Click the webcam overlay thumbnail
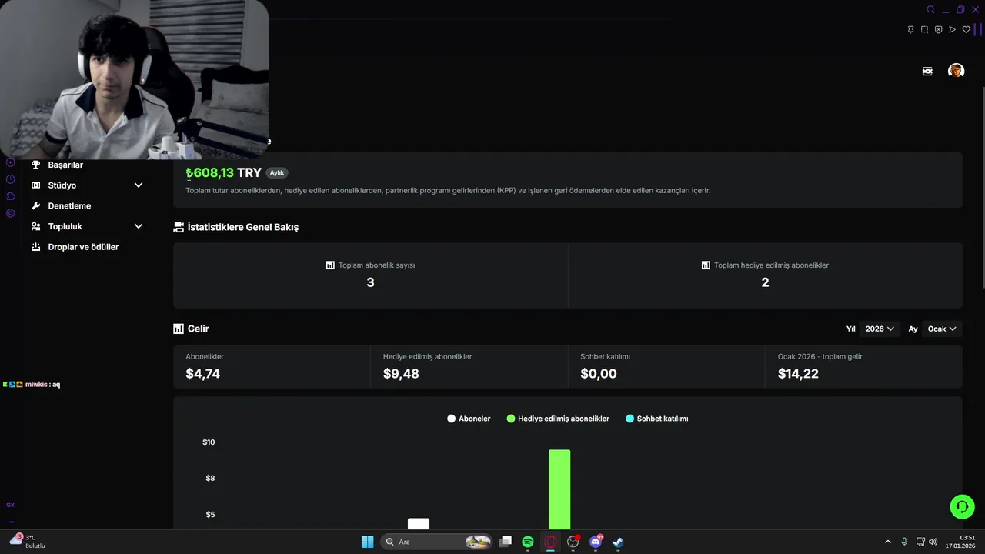Viewport: 985px width, 554px height. 135,79
